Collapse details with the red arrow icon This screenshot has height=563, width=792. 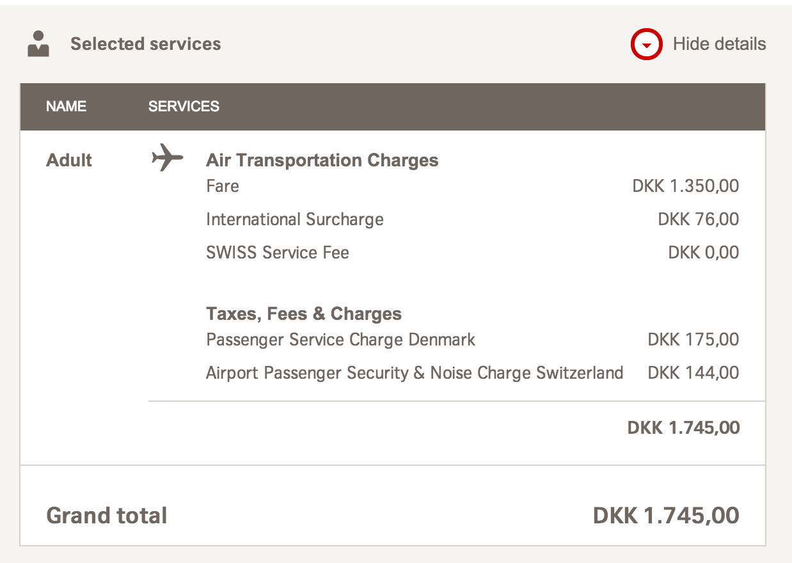(x=646, y=45)
